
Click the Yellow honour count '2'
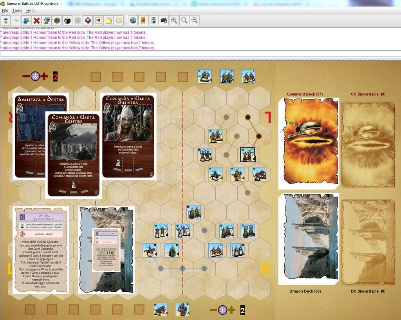click(x=242, y=310)
